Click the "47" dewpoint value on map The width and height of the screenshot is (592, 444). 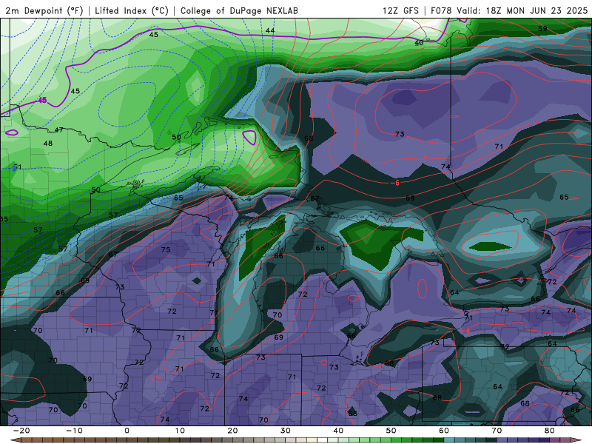pos(59,130)
